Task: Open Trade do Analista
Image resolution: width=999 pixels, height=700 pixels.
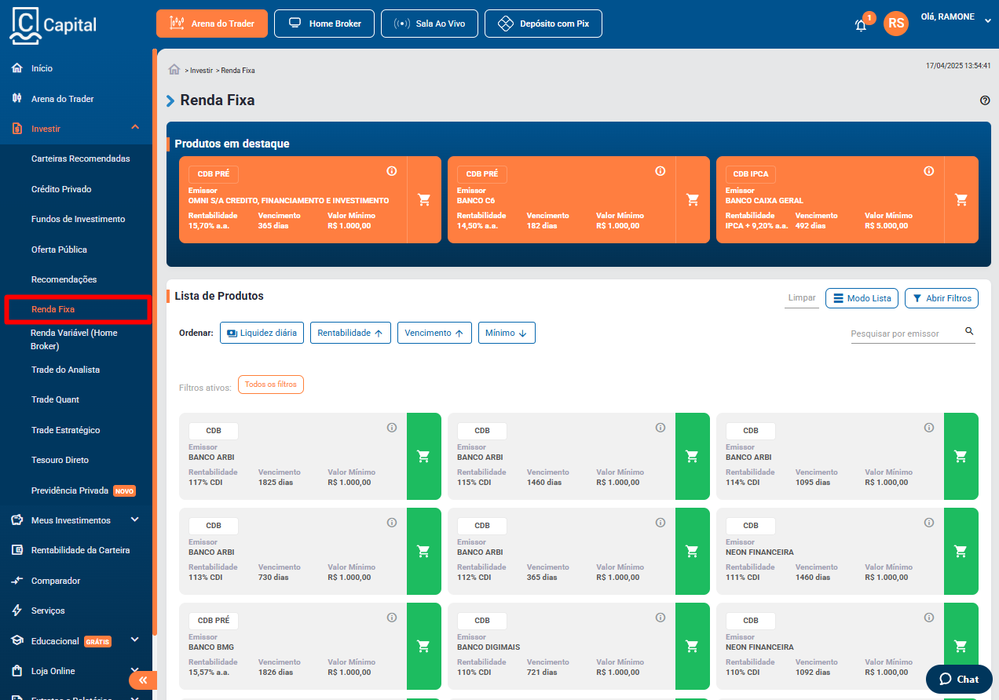Action: [65, 370]
